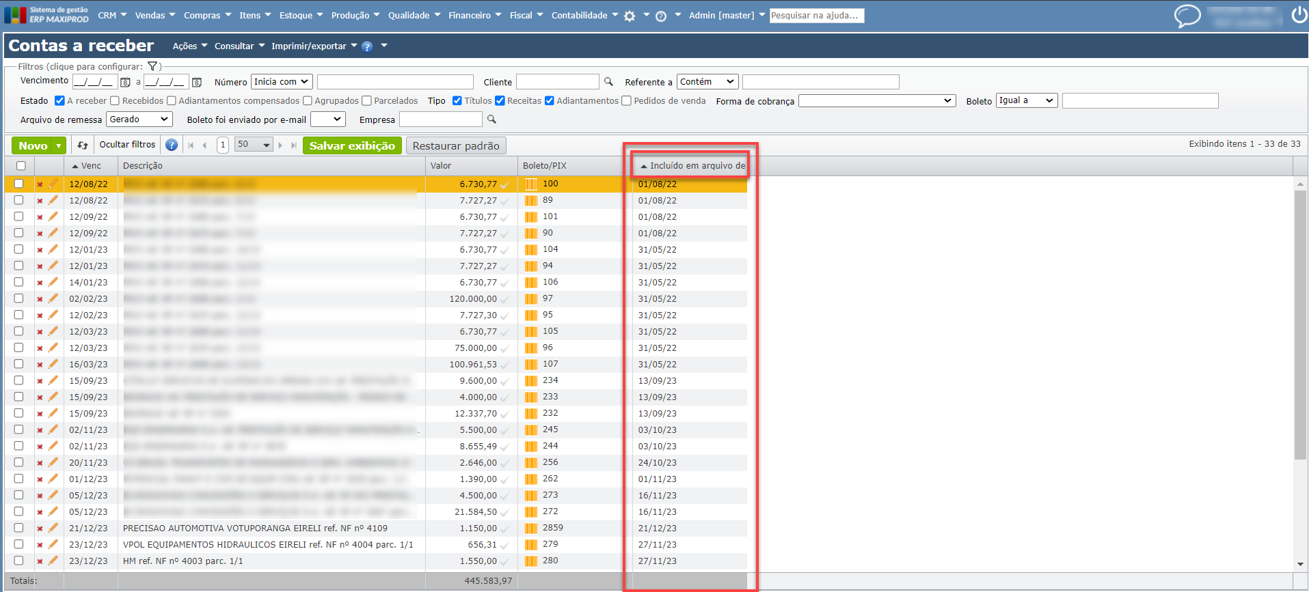The height and width of the screenshot is (592, 1309).
Task: Expand the Forma de cobrança dropdown
Action: (x=876, y=101)
